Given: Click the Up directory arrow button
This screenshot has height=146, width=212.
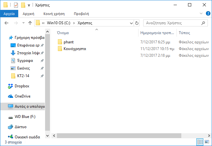Looking at the screenshot, I should 30,23.
